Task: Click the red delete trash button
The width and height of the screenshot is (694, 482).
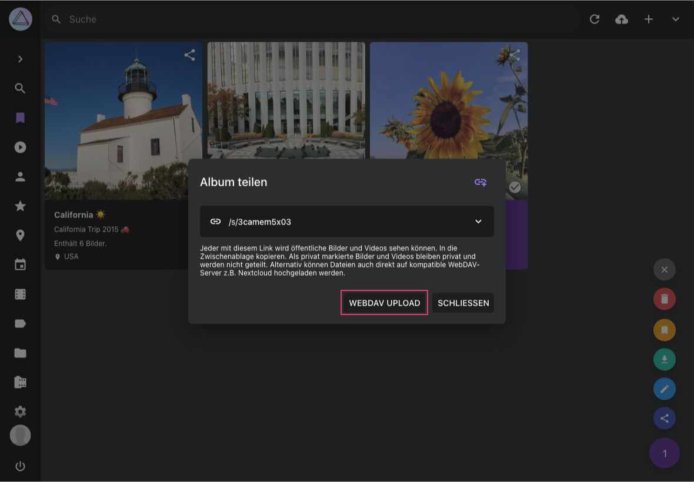Action: 664,299
